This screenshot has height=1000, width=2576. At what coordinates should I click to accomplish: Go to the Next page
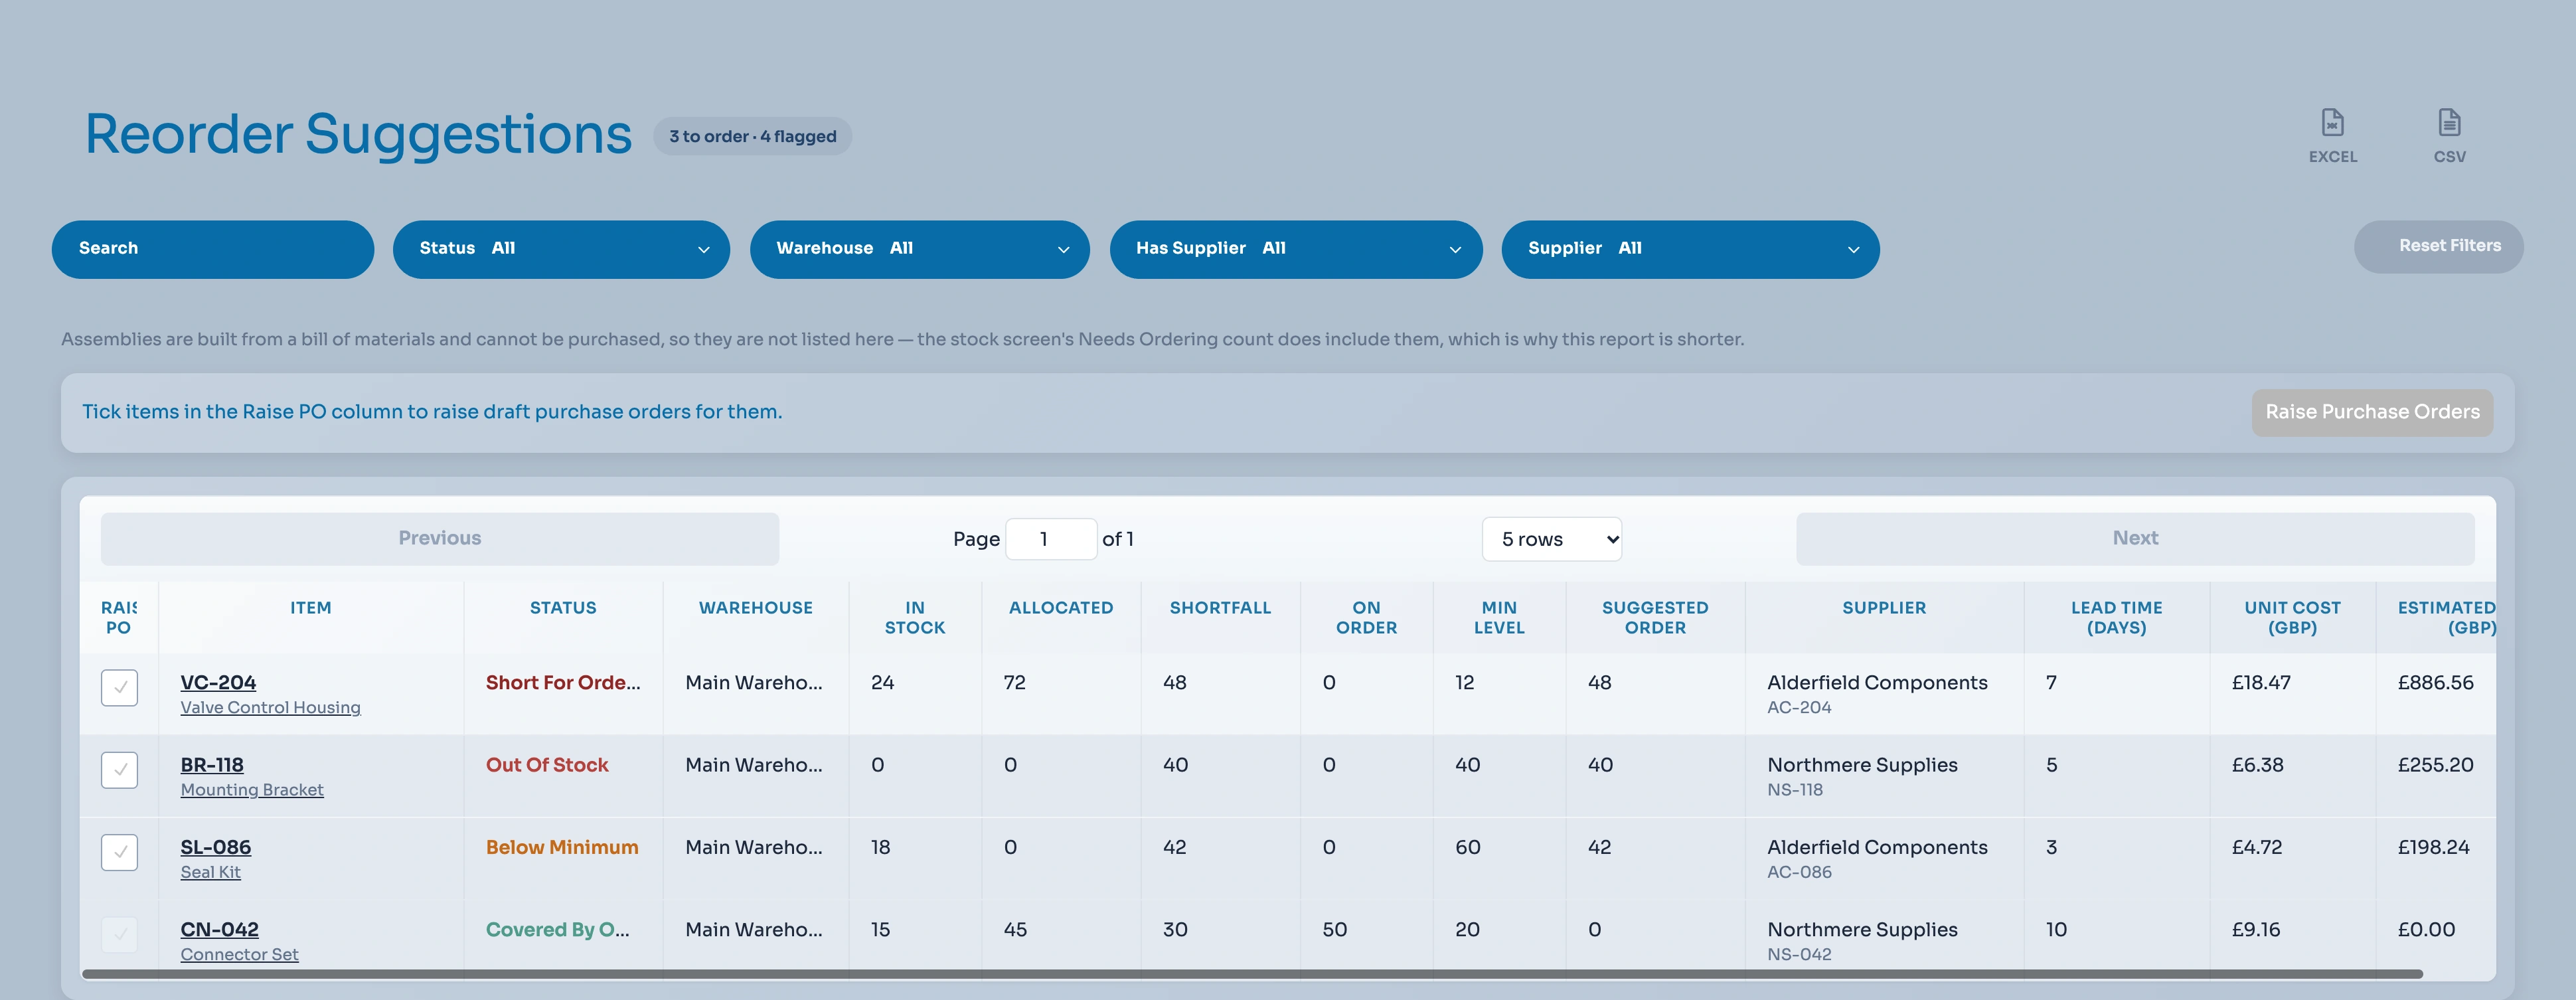pos(2135,538)
